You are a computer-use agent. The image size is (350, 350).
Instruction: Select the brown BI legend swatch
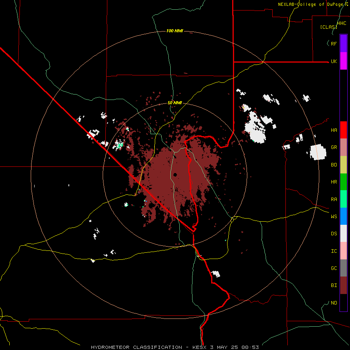[343, 285]
